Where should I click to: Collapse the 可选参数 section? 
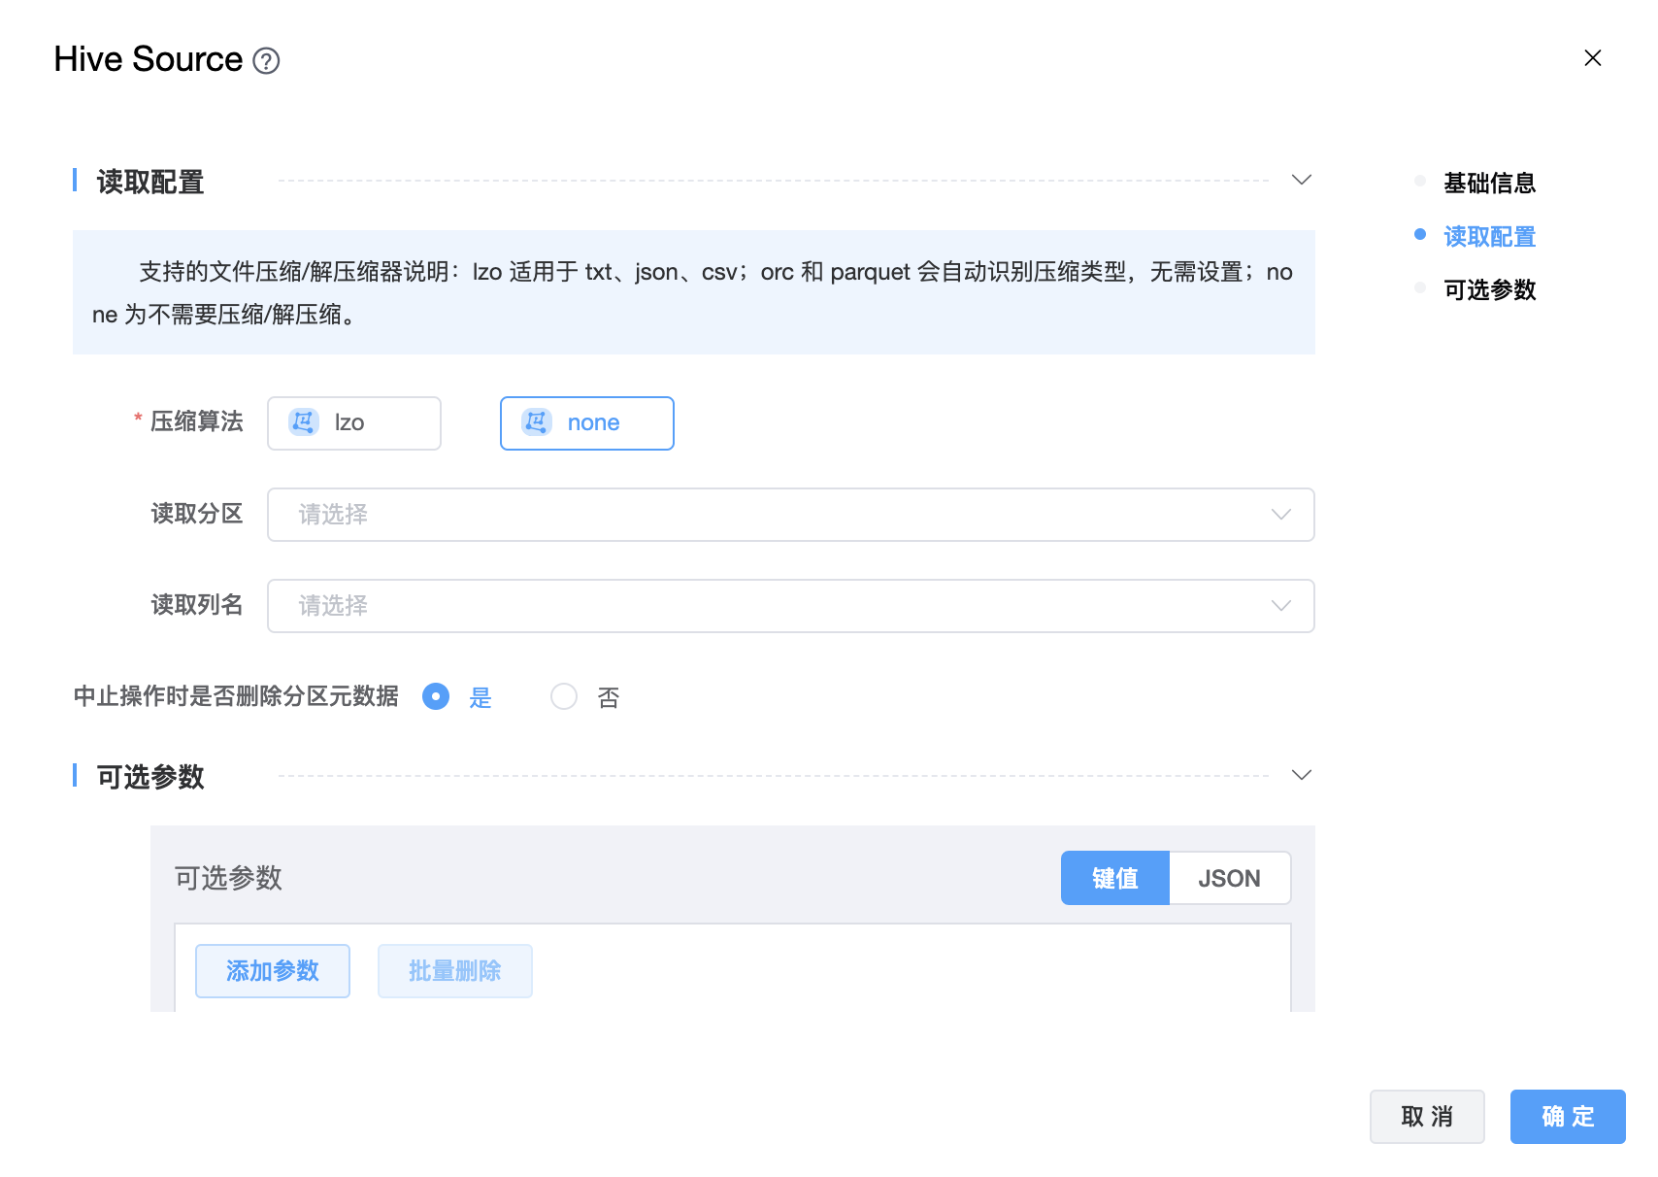[1302, 776]
